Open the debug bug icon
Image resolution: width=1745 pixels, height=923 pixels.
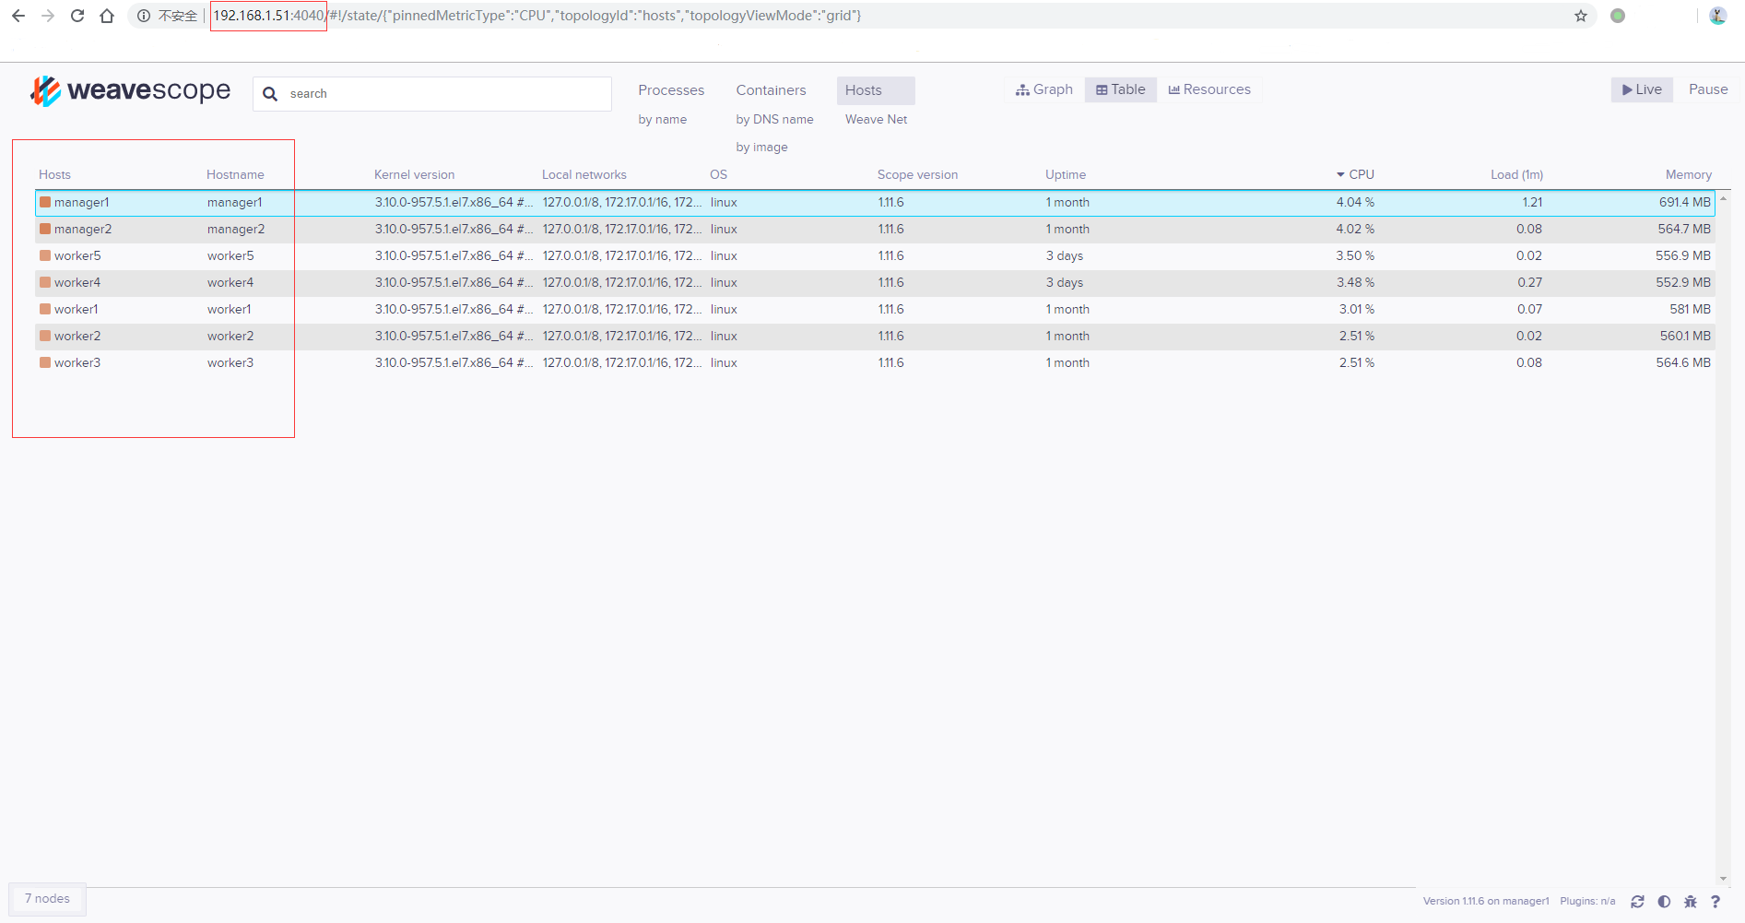(1691, 902)
